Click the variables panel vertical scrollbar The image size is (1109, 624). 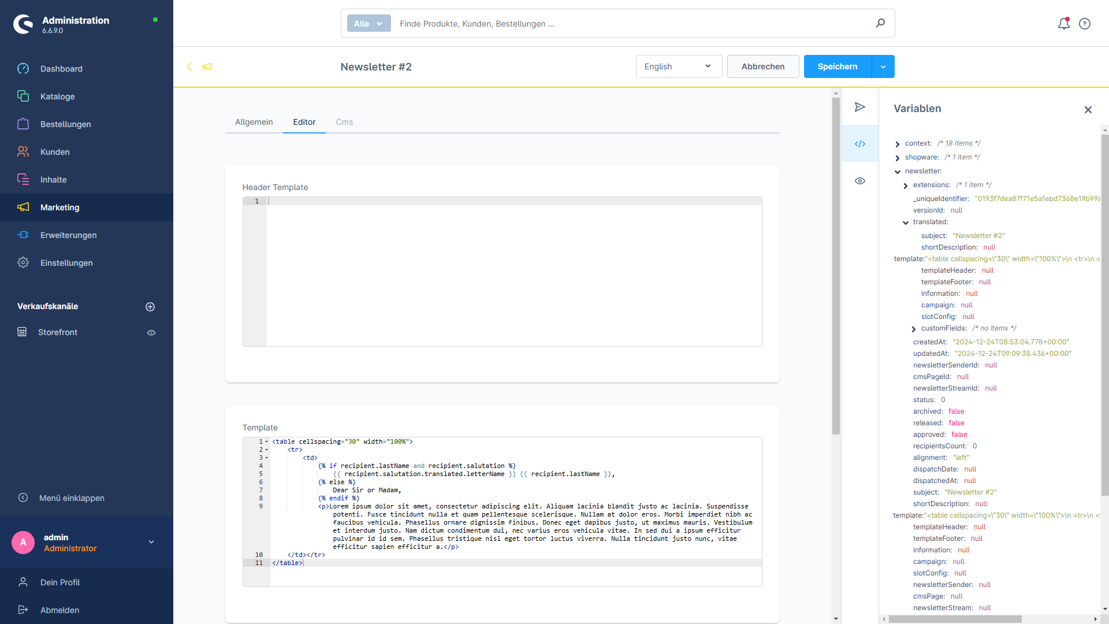[x=1105, y=315]
